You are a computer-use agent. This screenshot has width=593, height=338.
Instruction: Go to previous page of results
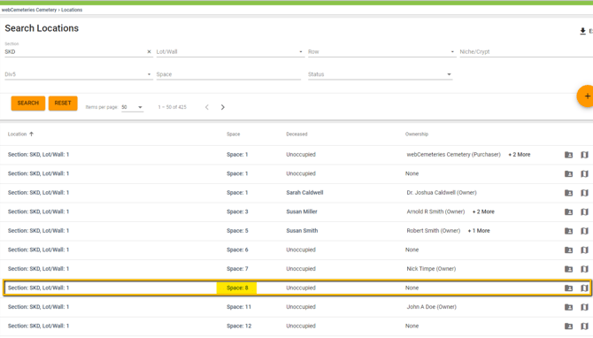click(207, 107)
